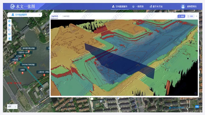This screenshot has height=115, width=205.
Task: Open the 一图查询 top menu
Action: (138, 6)
